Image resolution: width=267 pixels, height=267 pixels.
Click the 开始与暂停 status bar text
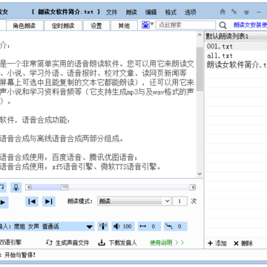pyautogui.click(x=20, y=255)
